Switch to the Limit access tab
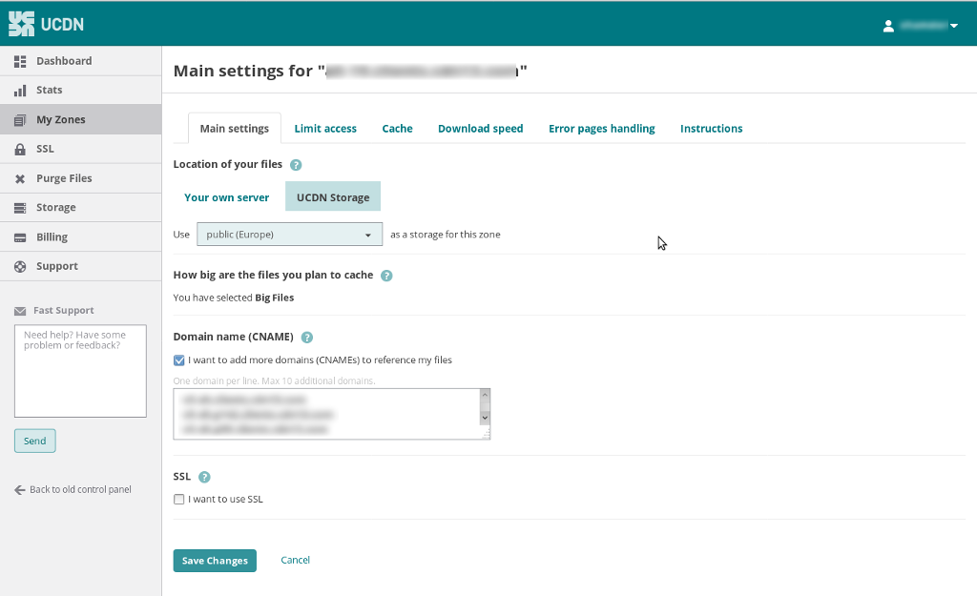The height and width of the screenshot is (596, 977). [x=325, y=129]
